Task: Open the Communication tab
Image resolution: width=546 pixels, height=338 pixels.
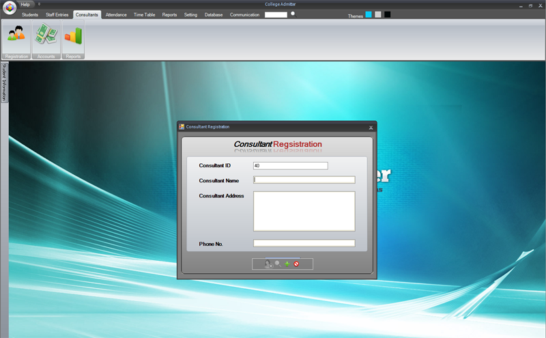Action: [244, 14]
